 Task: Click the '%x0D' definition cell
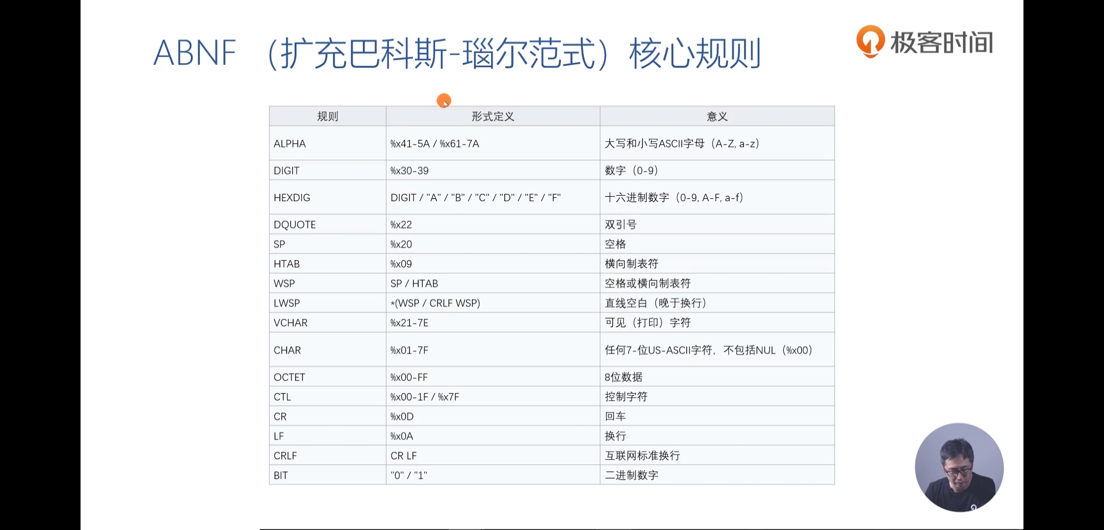(x=493, y=416)
